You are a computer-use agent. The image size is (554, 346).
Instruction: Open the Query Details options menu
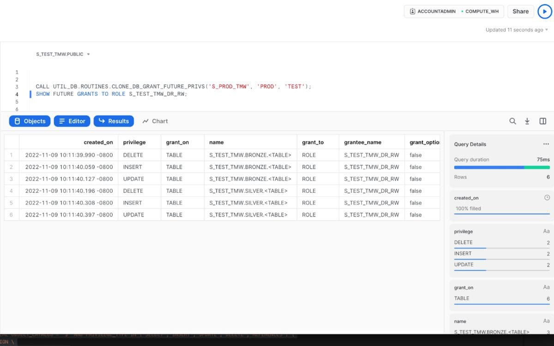(546, 144)
